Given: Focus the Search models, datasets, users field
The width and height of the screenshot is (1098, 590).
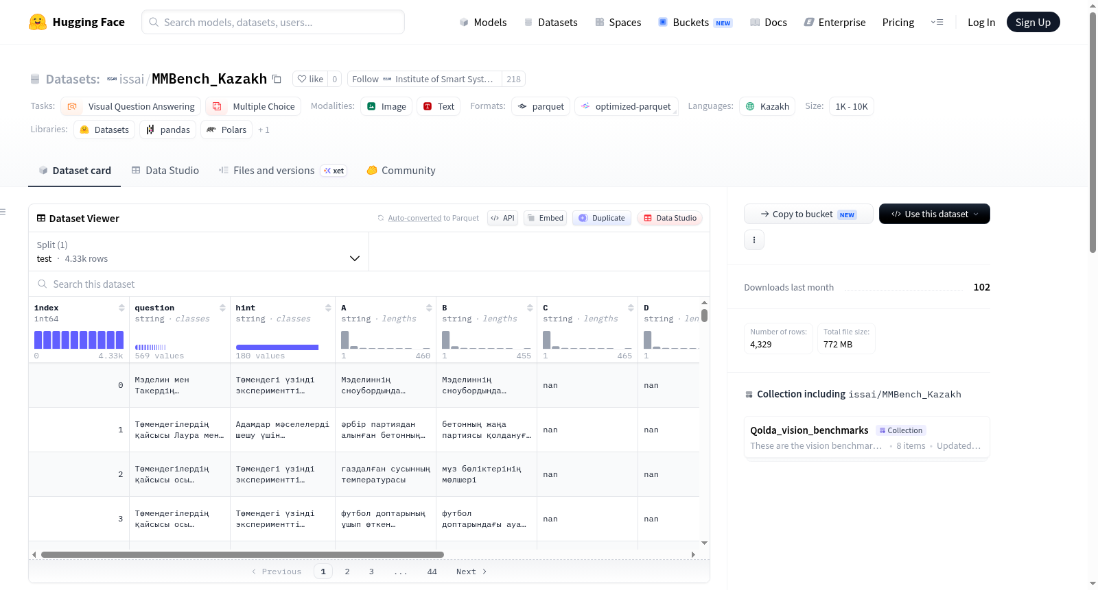Looking at the screenshot, I should tap(273, 22).
